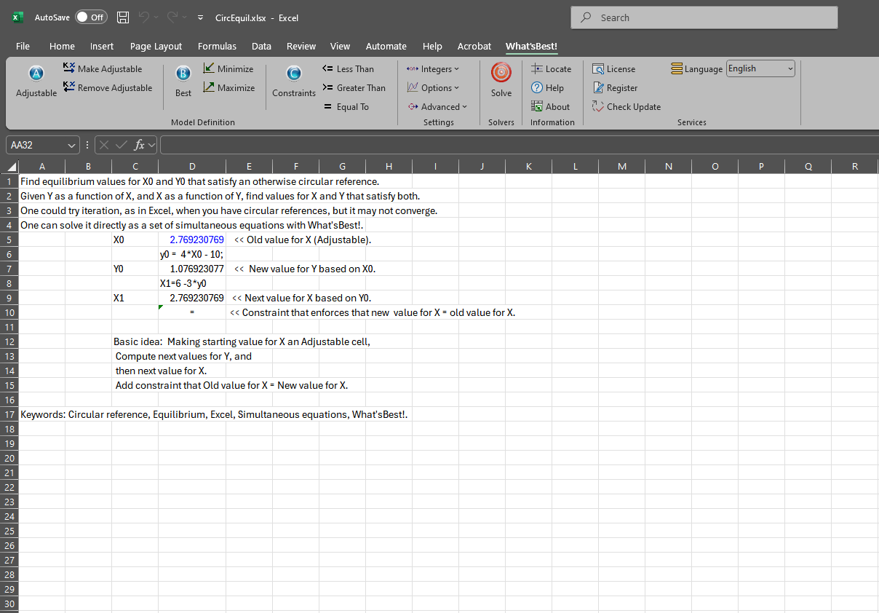Add an Equal To constraint
The height and width of the screenshot is (613, 879).
(x=346, y=106)
